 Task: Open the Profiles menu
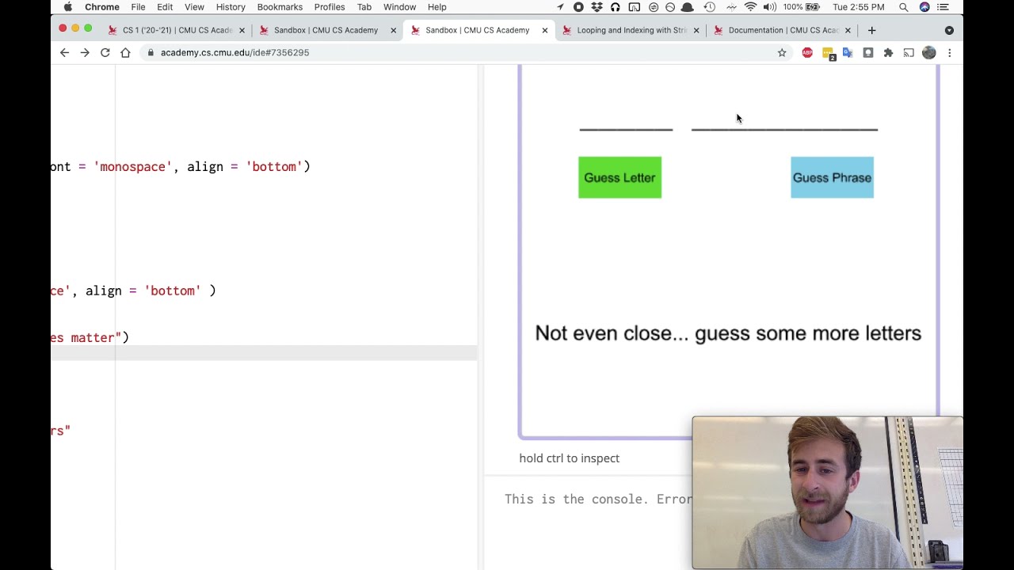330,7
